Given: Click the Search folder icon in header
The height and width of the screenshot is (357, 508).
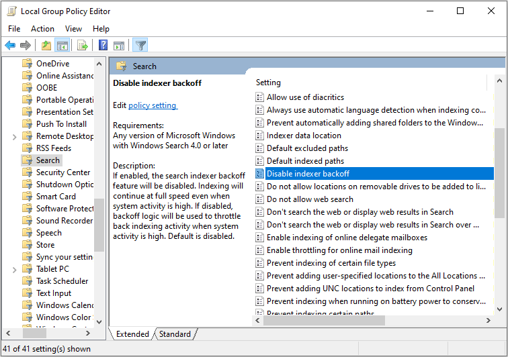Looking at the screenshot, I should pos(122,66).
